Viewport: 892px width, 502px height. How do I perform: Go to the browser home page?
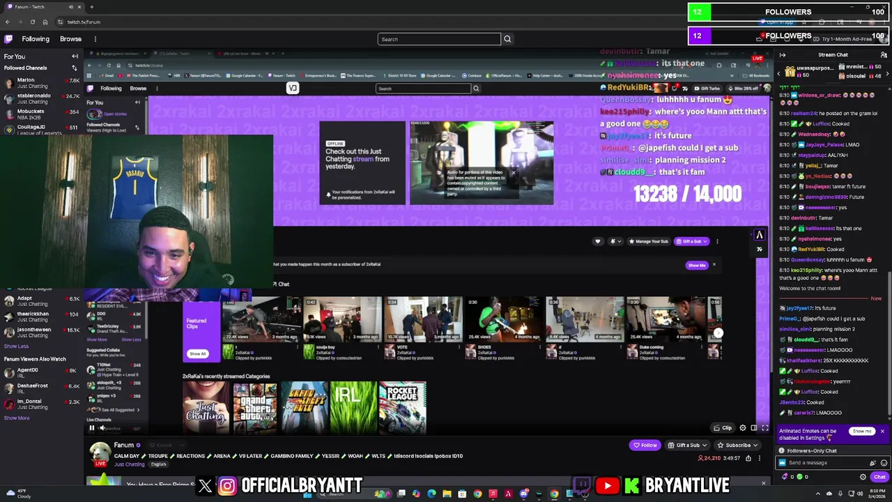(45, 22)
